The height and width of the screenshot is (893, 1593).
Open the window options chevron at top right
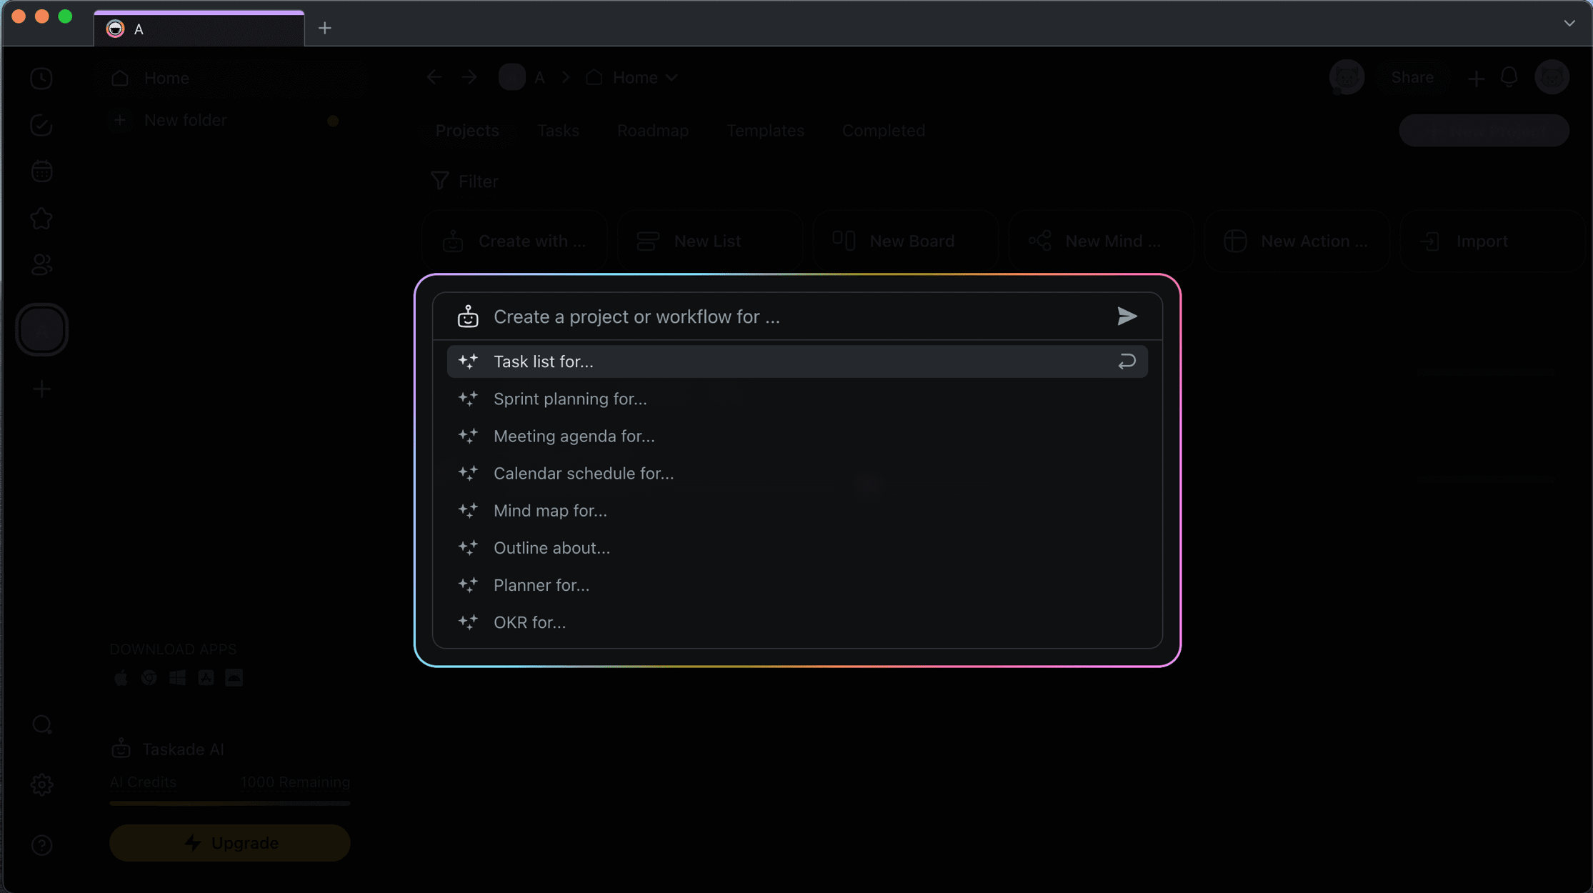(x=1569, y=24)
